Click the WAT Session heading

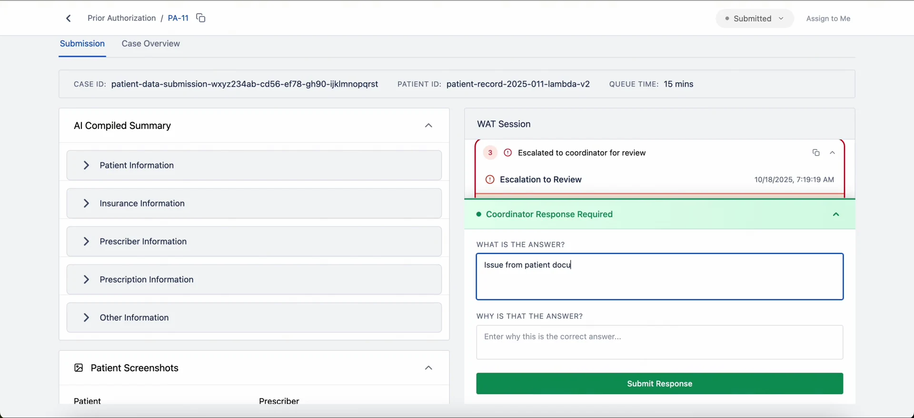(x=504, y=124)
